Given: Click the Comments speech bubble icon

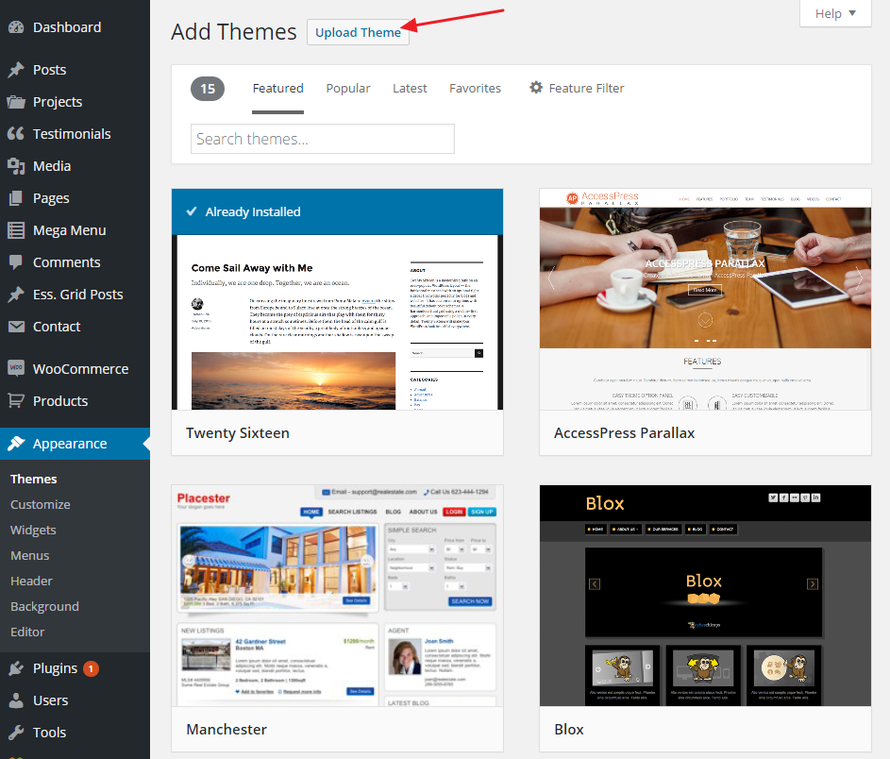Looking at the screenshot, I should tap(16, 262).
